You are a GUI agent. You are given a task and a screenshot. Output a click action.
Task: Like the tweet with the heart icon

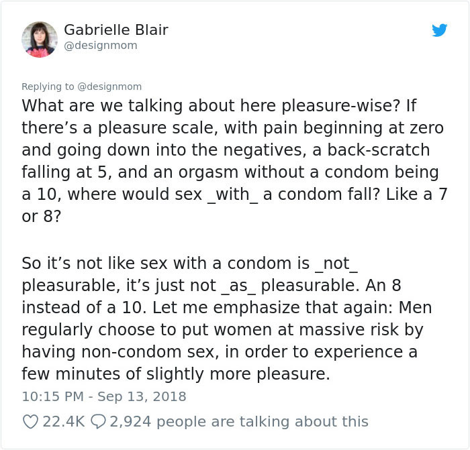click(x=30, y=421)
